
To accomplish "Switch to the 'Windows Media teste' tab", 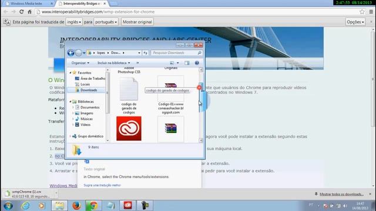I will click(26, 4).
